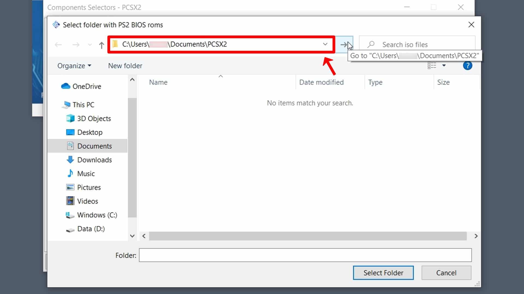
Task: Open the Help question mark button
Action: (468, 66)
